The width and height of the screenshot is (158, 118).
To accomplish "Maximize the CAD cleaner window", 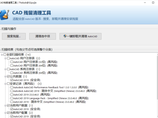I will [153, 3].
